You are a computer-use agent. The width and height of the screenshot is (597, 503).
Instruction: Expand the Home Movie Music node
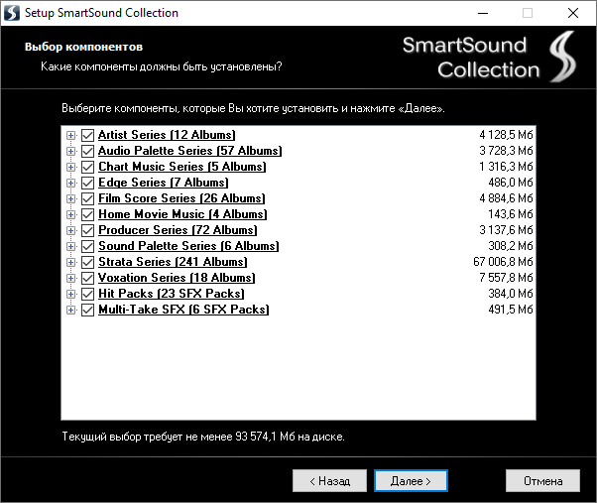(70, 214)
